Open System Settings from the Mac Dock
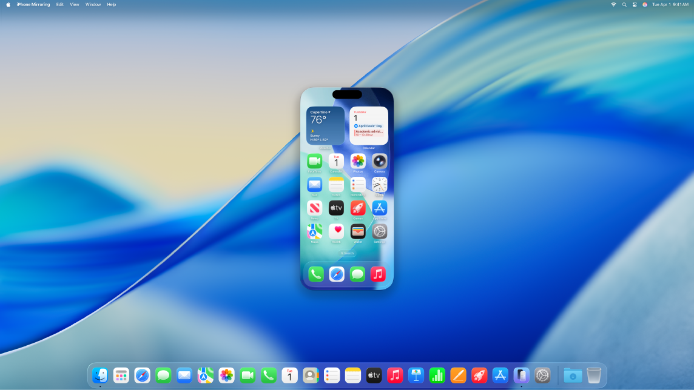 541,375
